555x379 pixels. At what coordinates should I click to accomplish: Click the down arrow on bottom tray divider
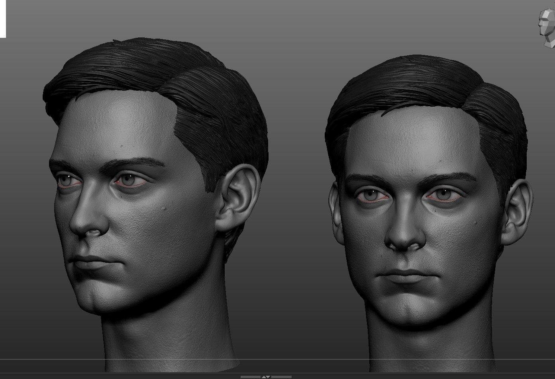tap(268, 377)
